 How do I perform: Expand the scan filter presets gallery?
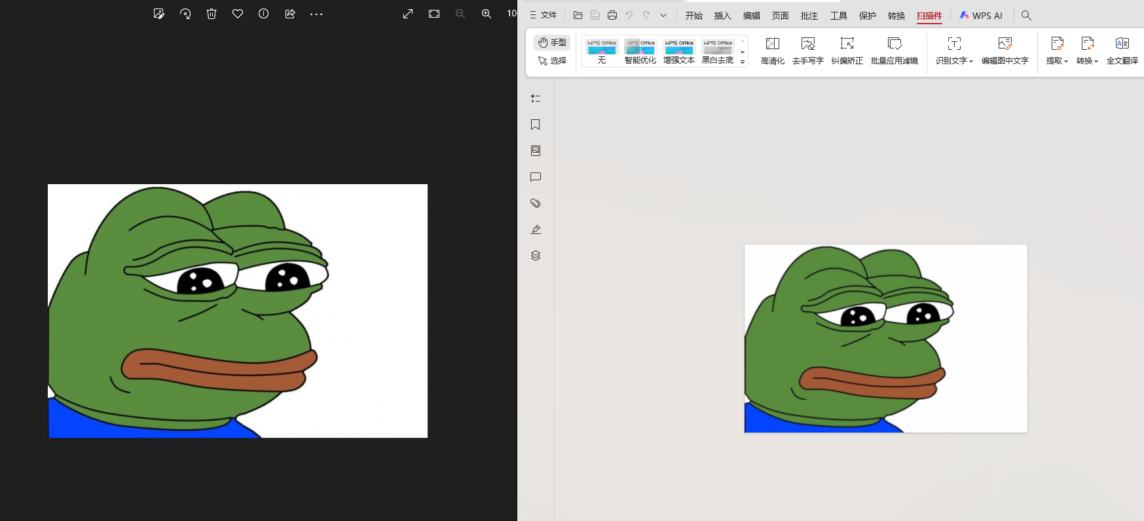point(743,62)
